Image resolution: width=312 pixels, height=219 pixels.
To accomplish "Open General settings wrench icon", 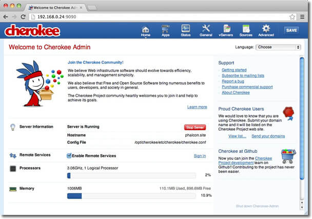I will coord(206,30).
